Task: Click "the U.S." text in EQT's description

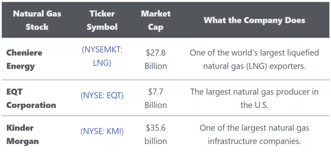Action: [254, 105]
